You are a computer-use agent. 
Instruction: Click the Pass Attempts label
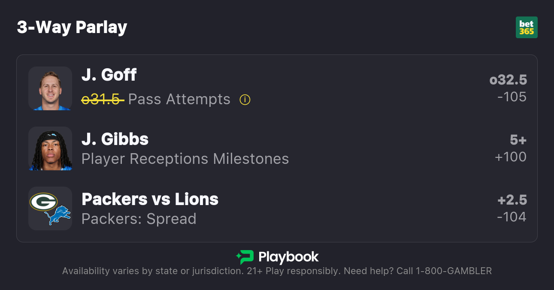pos(179,100)
